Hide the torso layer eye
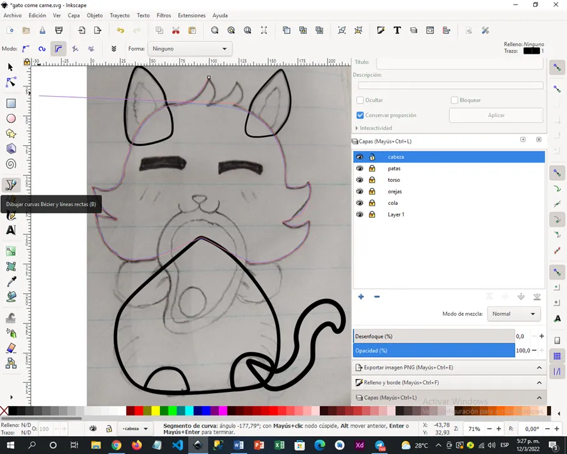This screenshot has height=454, width=567. (360, 180)
